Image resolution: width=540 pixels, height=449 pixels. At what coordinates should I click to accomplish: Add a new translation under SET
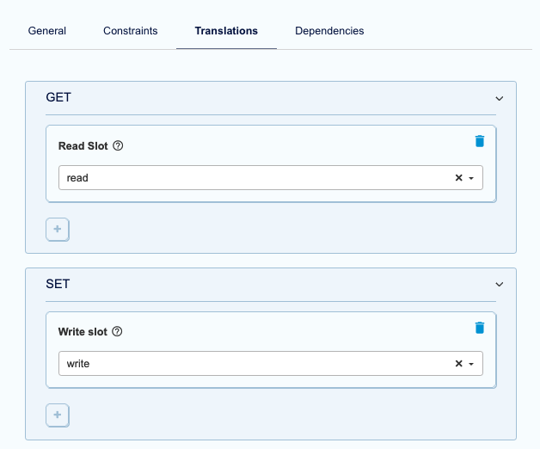[58, 415]
